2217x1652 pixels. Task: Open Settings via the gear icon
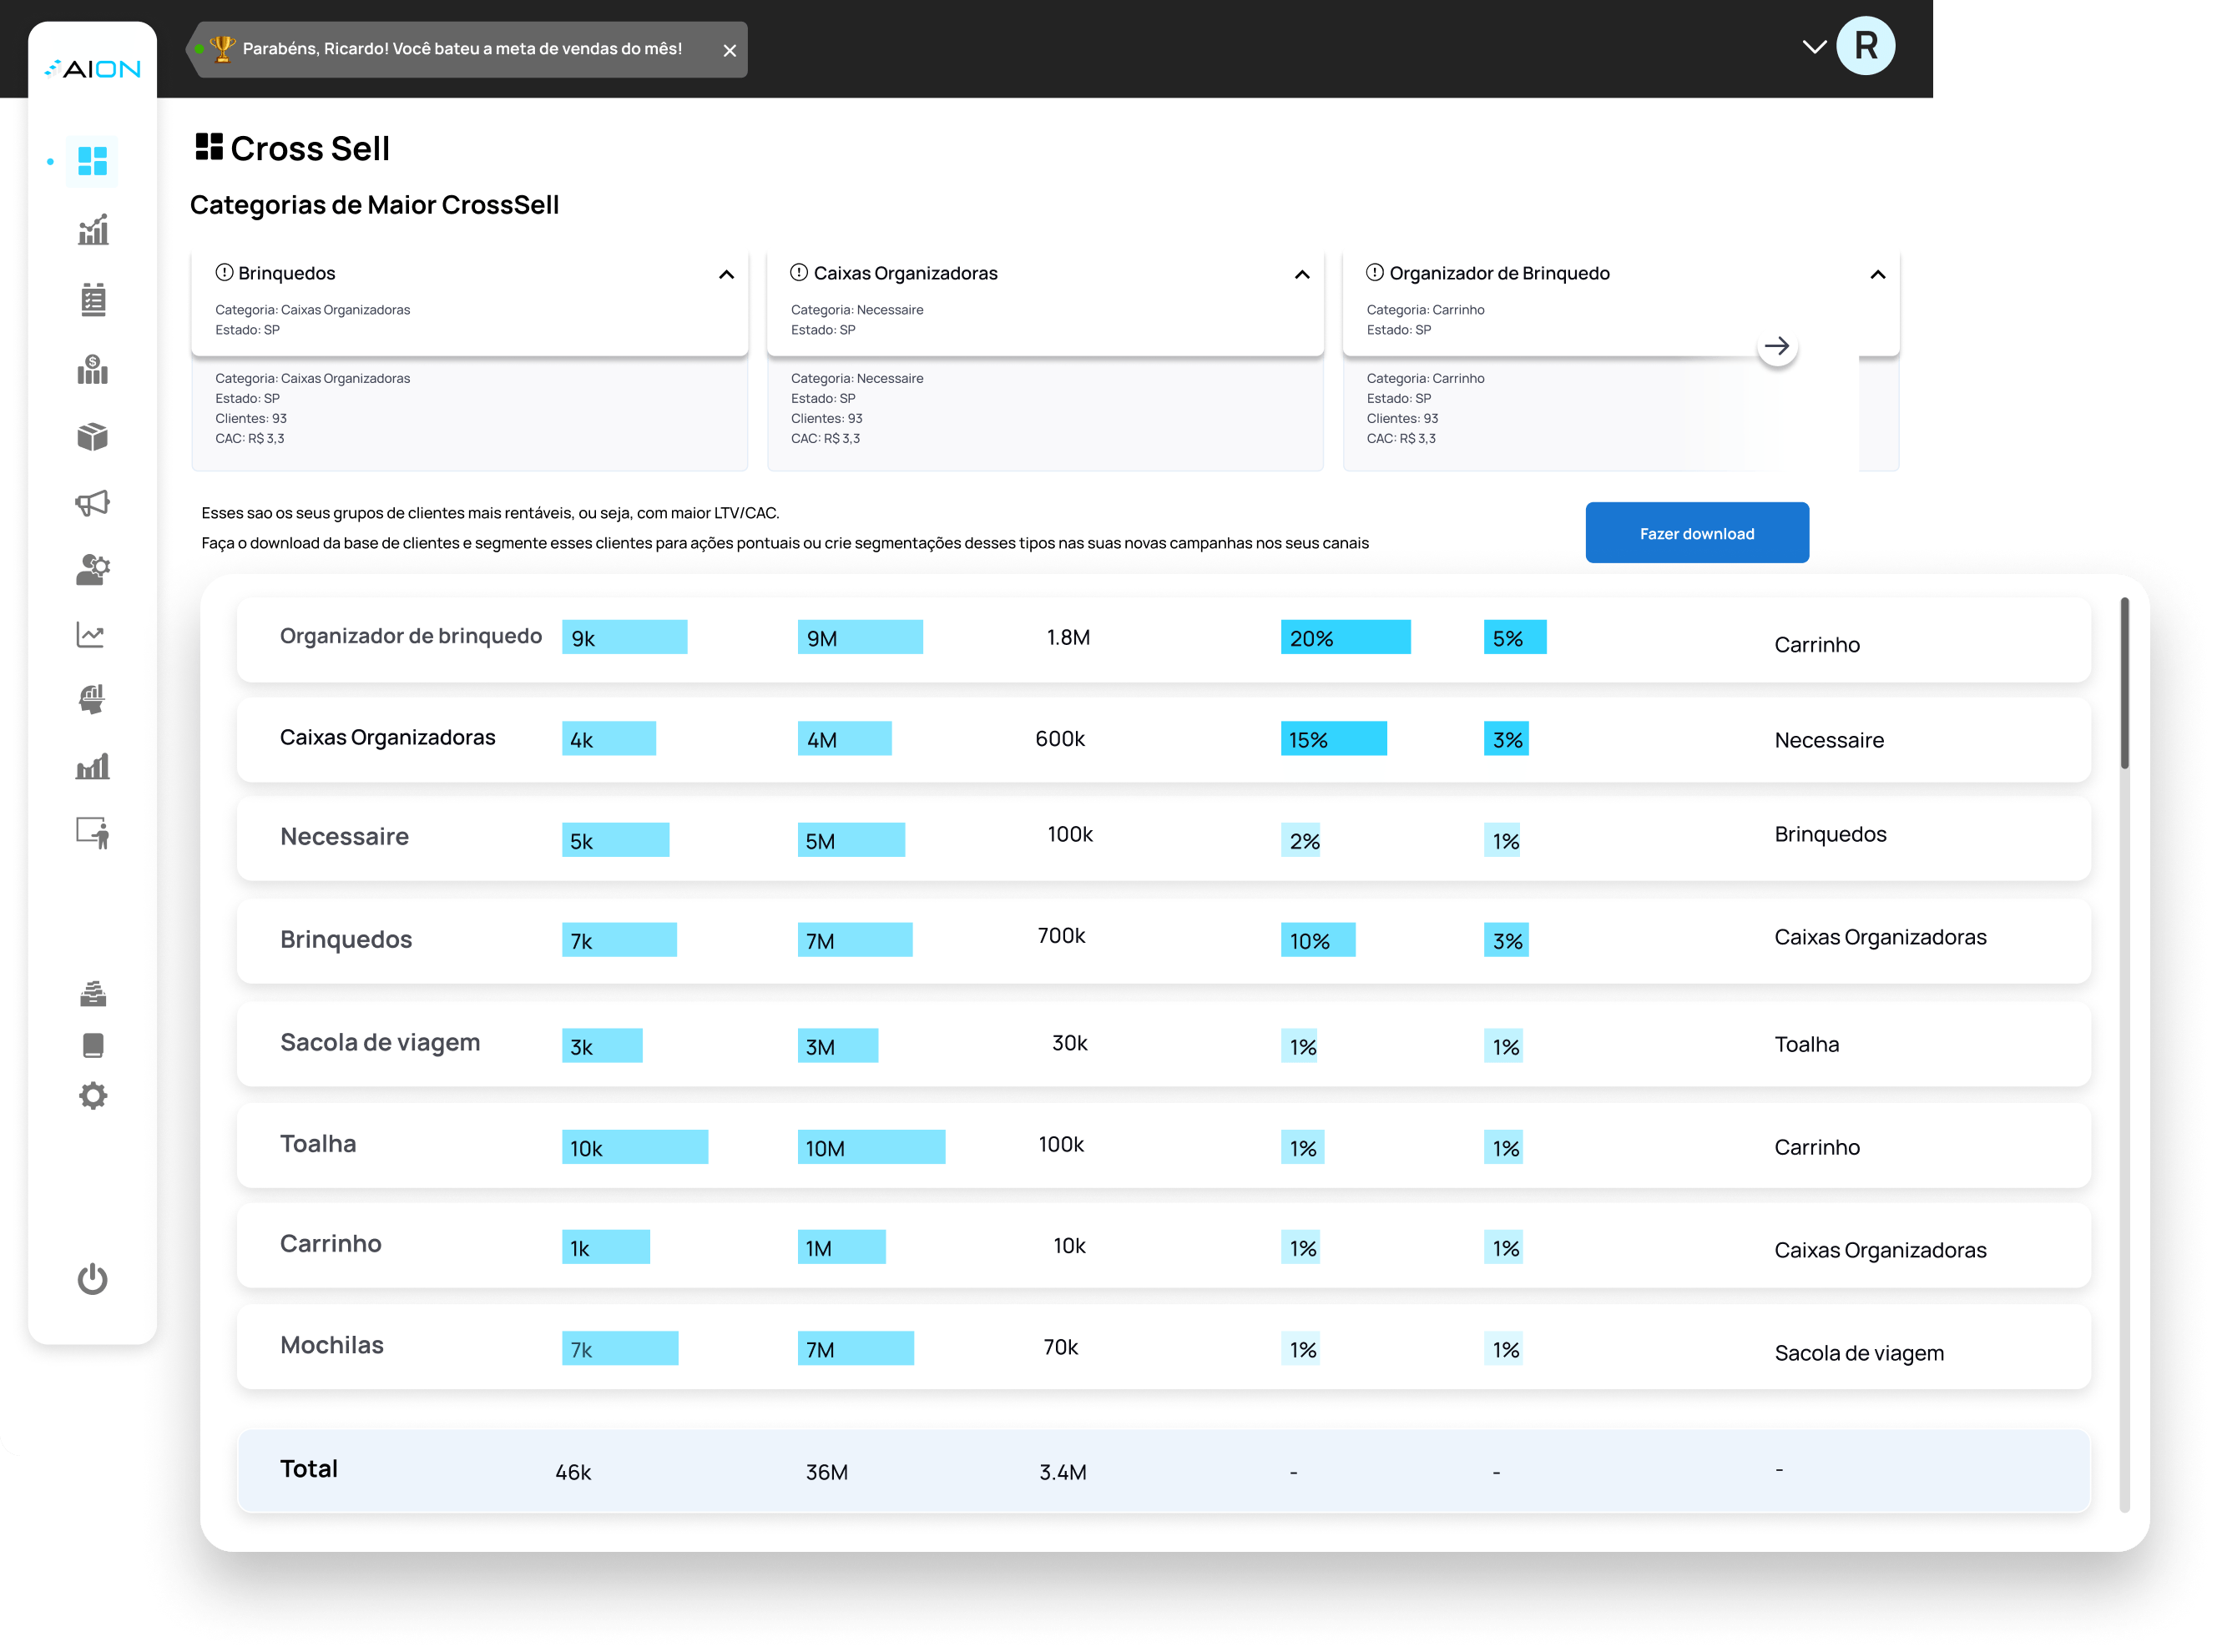93,1095
